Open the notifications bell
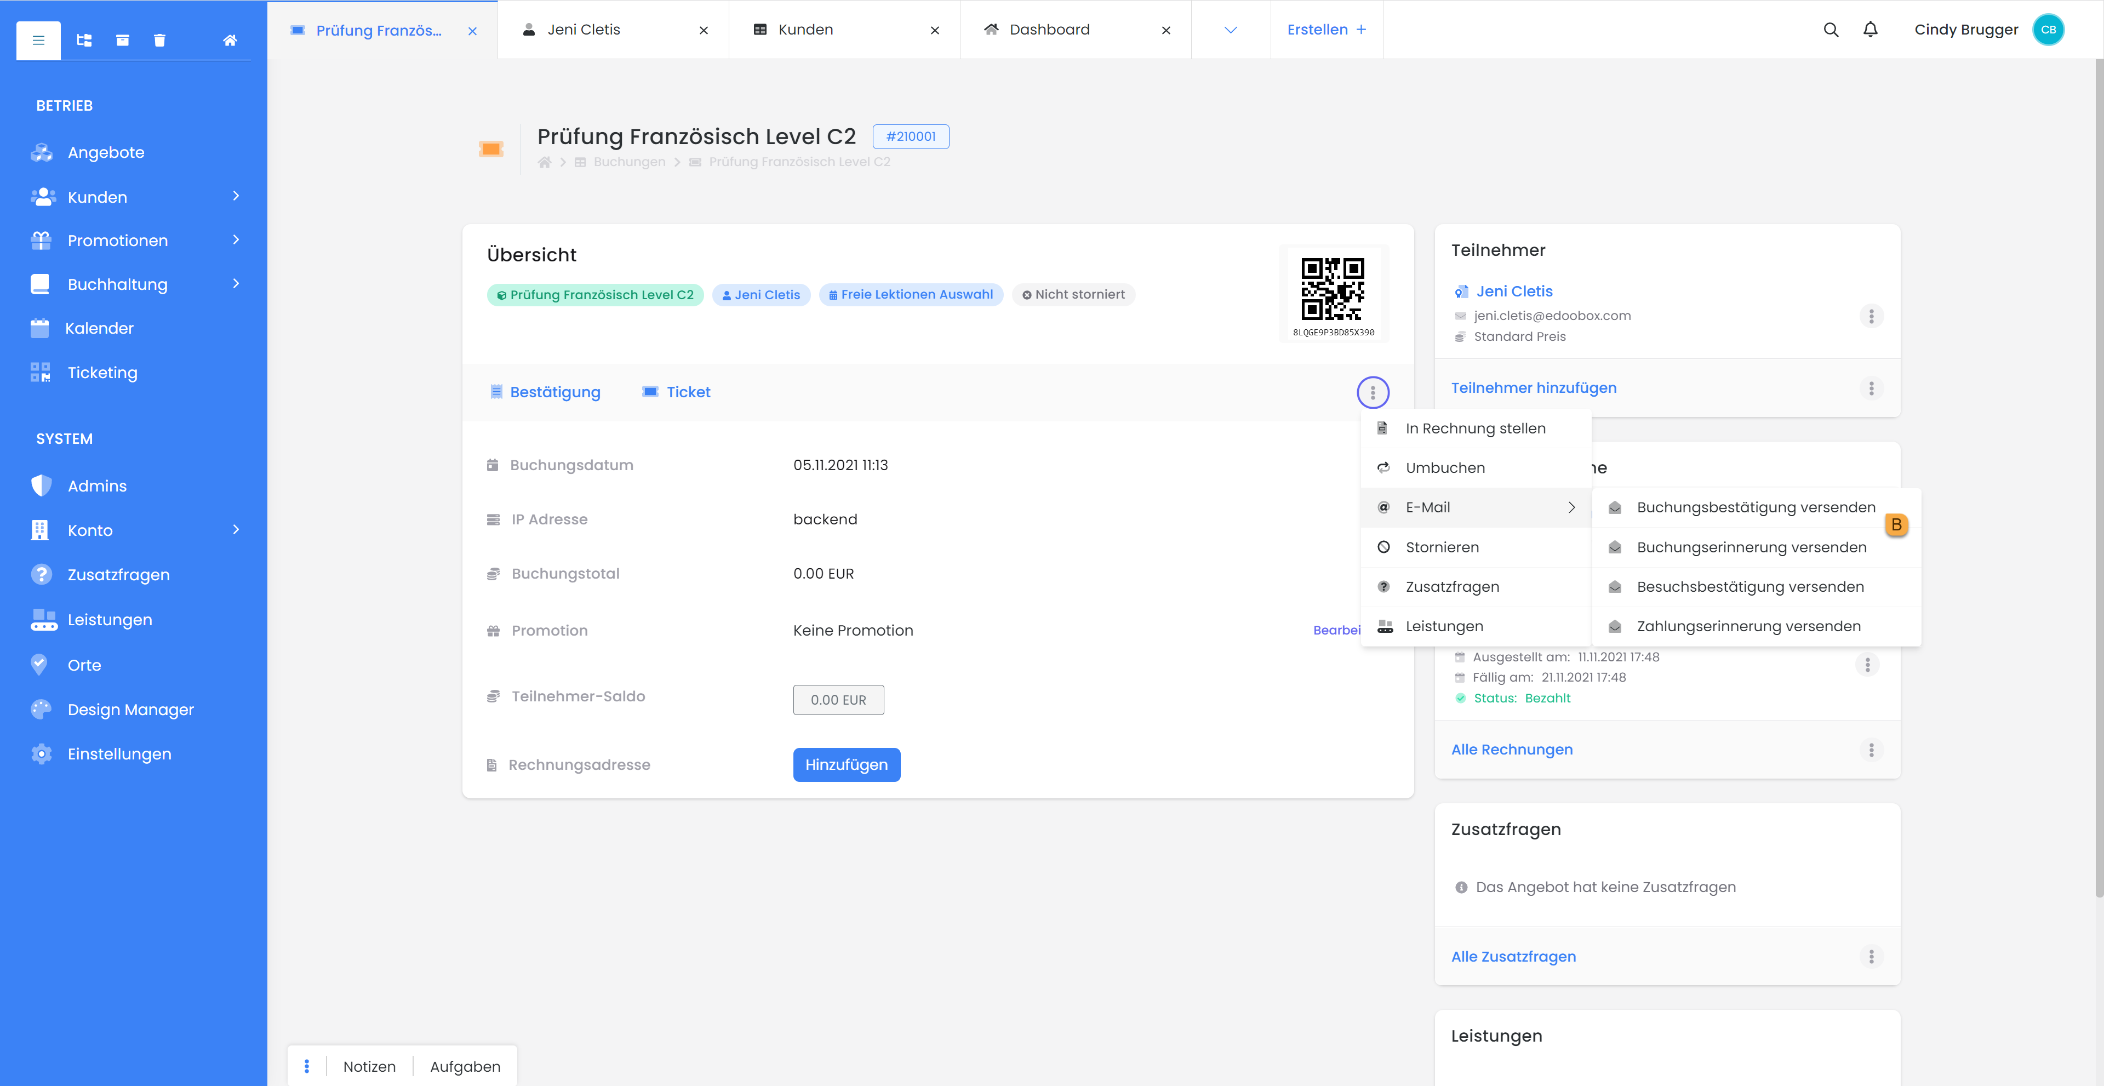Image resolution: width=2104 pixels, height=1086 pixels. [1869, 30]
